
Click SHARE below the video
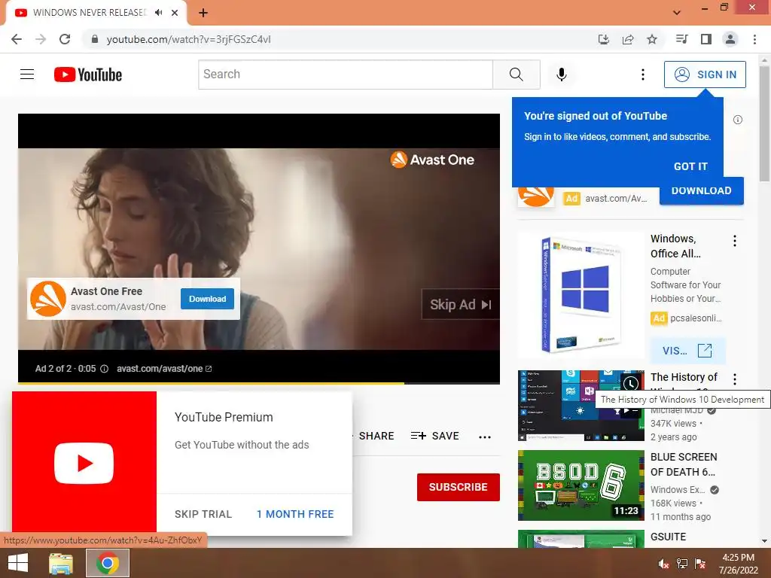[376, 436]
